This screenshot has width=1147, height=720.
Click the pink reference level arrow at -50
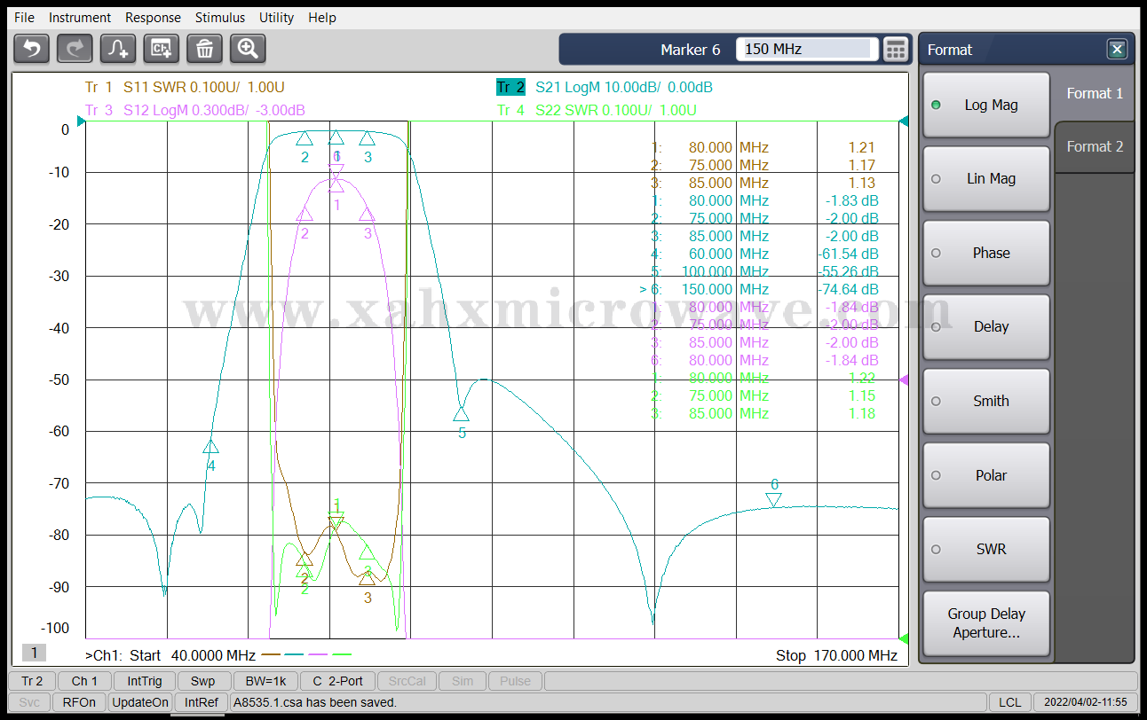pos(904,380)
